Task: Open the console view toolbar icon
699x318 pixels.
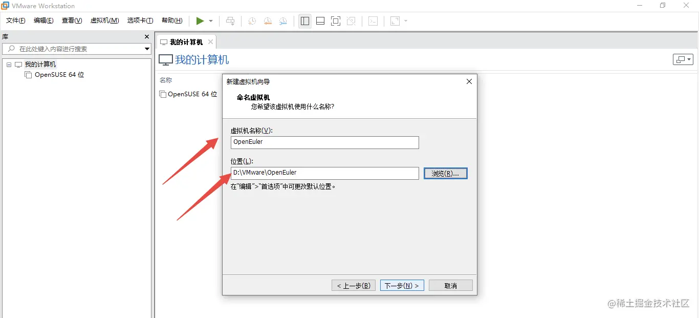Action: [374, 21]
